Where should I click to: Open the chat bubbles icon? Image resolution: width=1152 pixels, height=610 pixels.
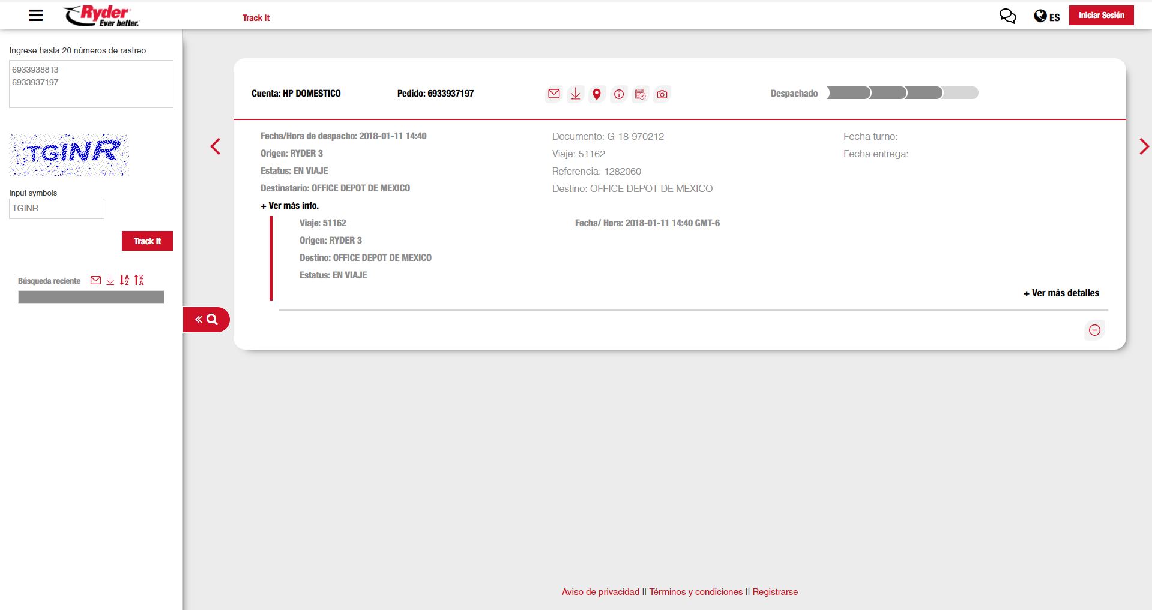click(x=1007, y=16)
